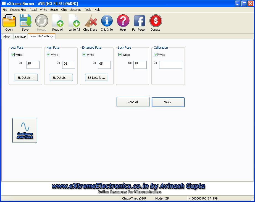255x202 pixels.
Task: Click the Calibration hex input field
Action: (170, 65)
